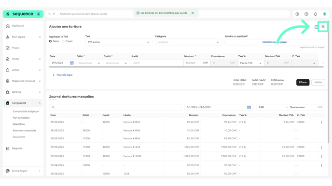
Task: Select the Crédit radio button
Action: coord(63,41)
